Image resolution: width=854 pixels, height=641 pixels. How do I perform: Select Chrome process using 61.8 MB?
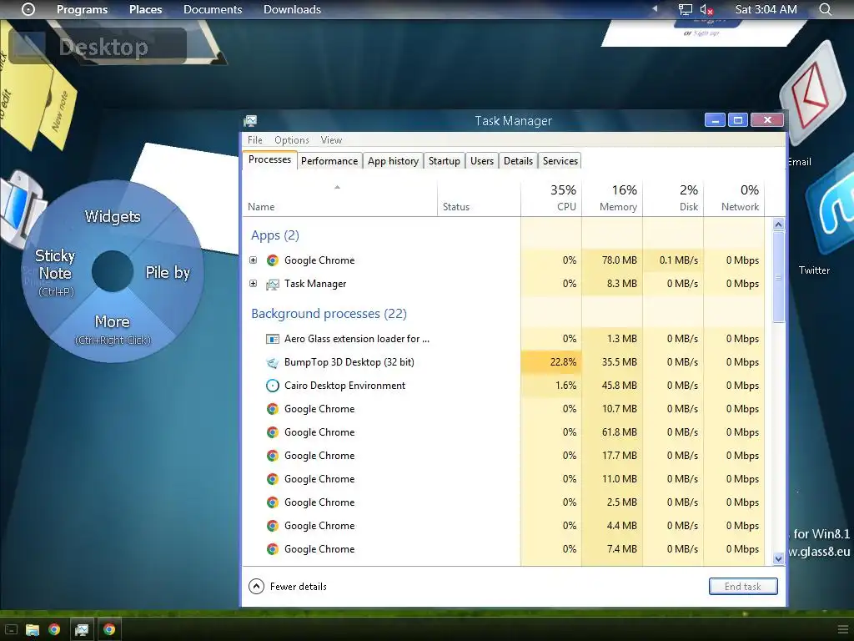[x=381, y=432]
